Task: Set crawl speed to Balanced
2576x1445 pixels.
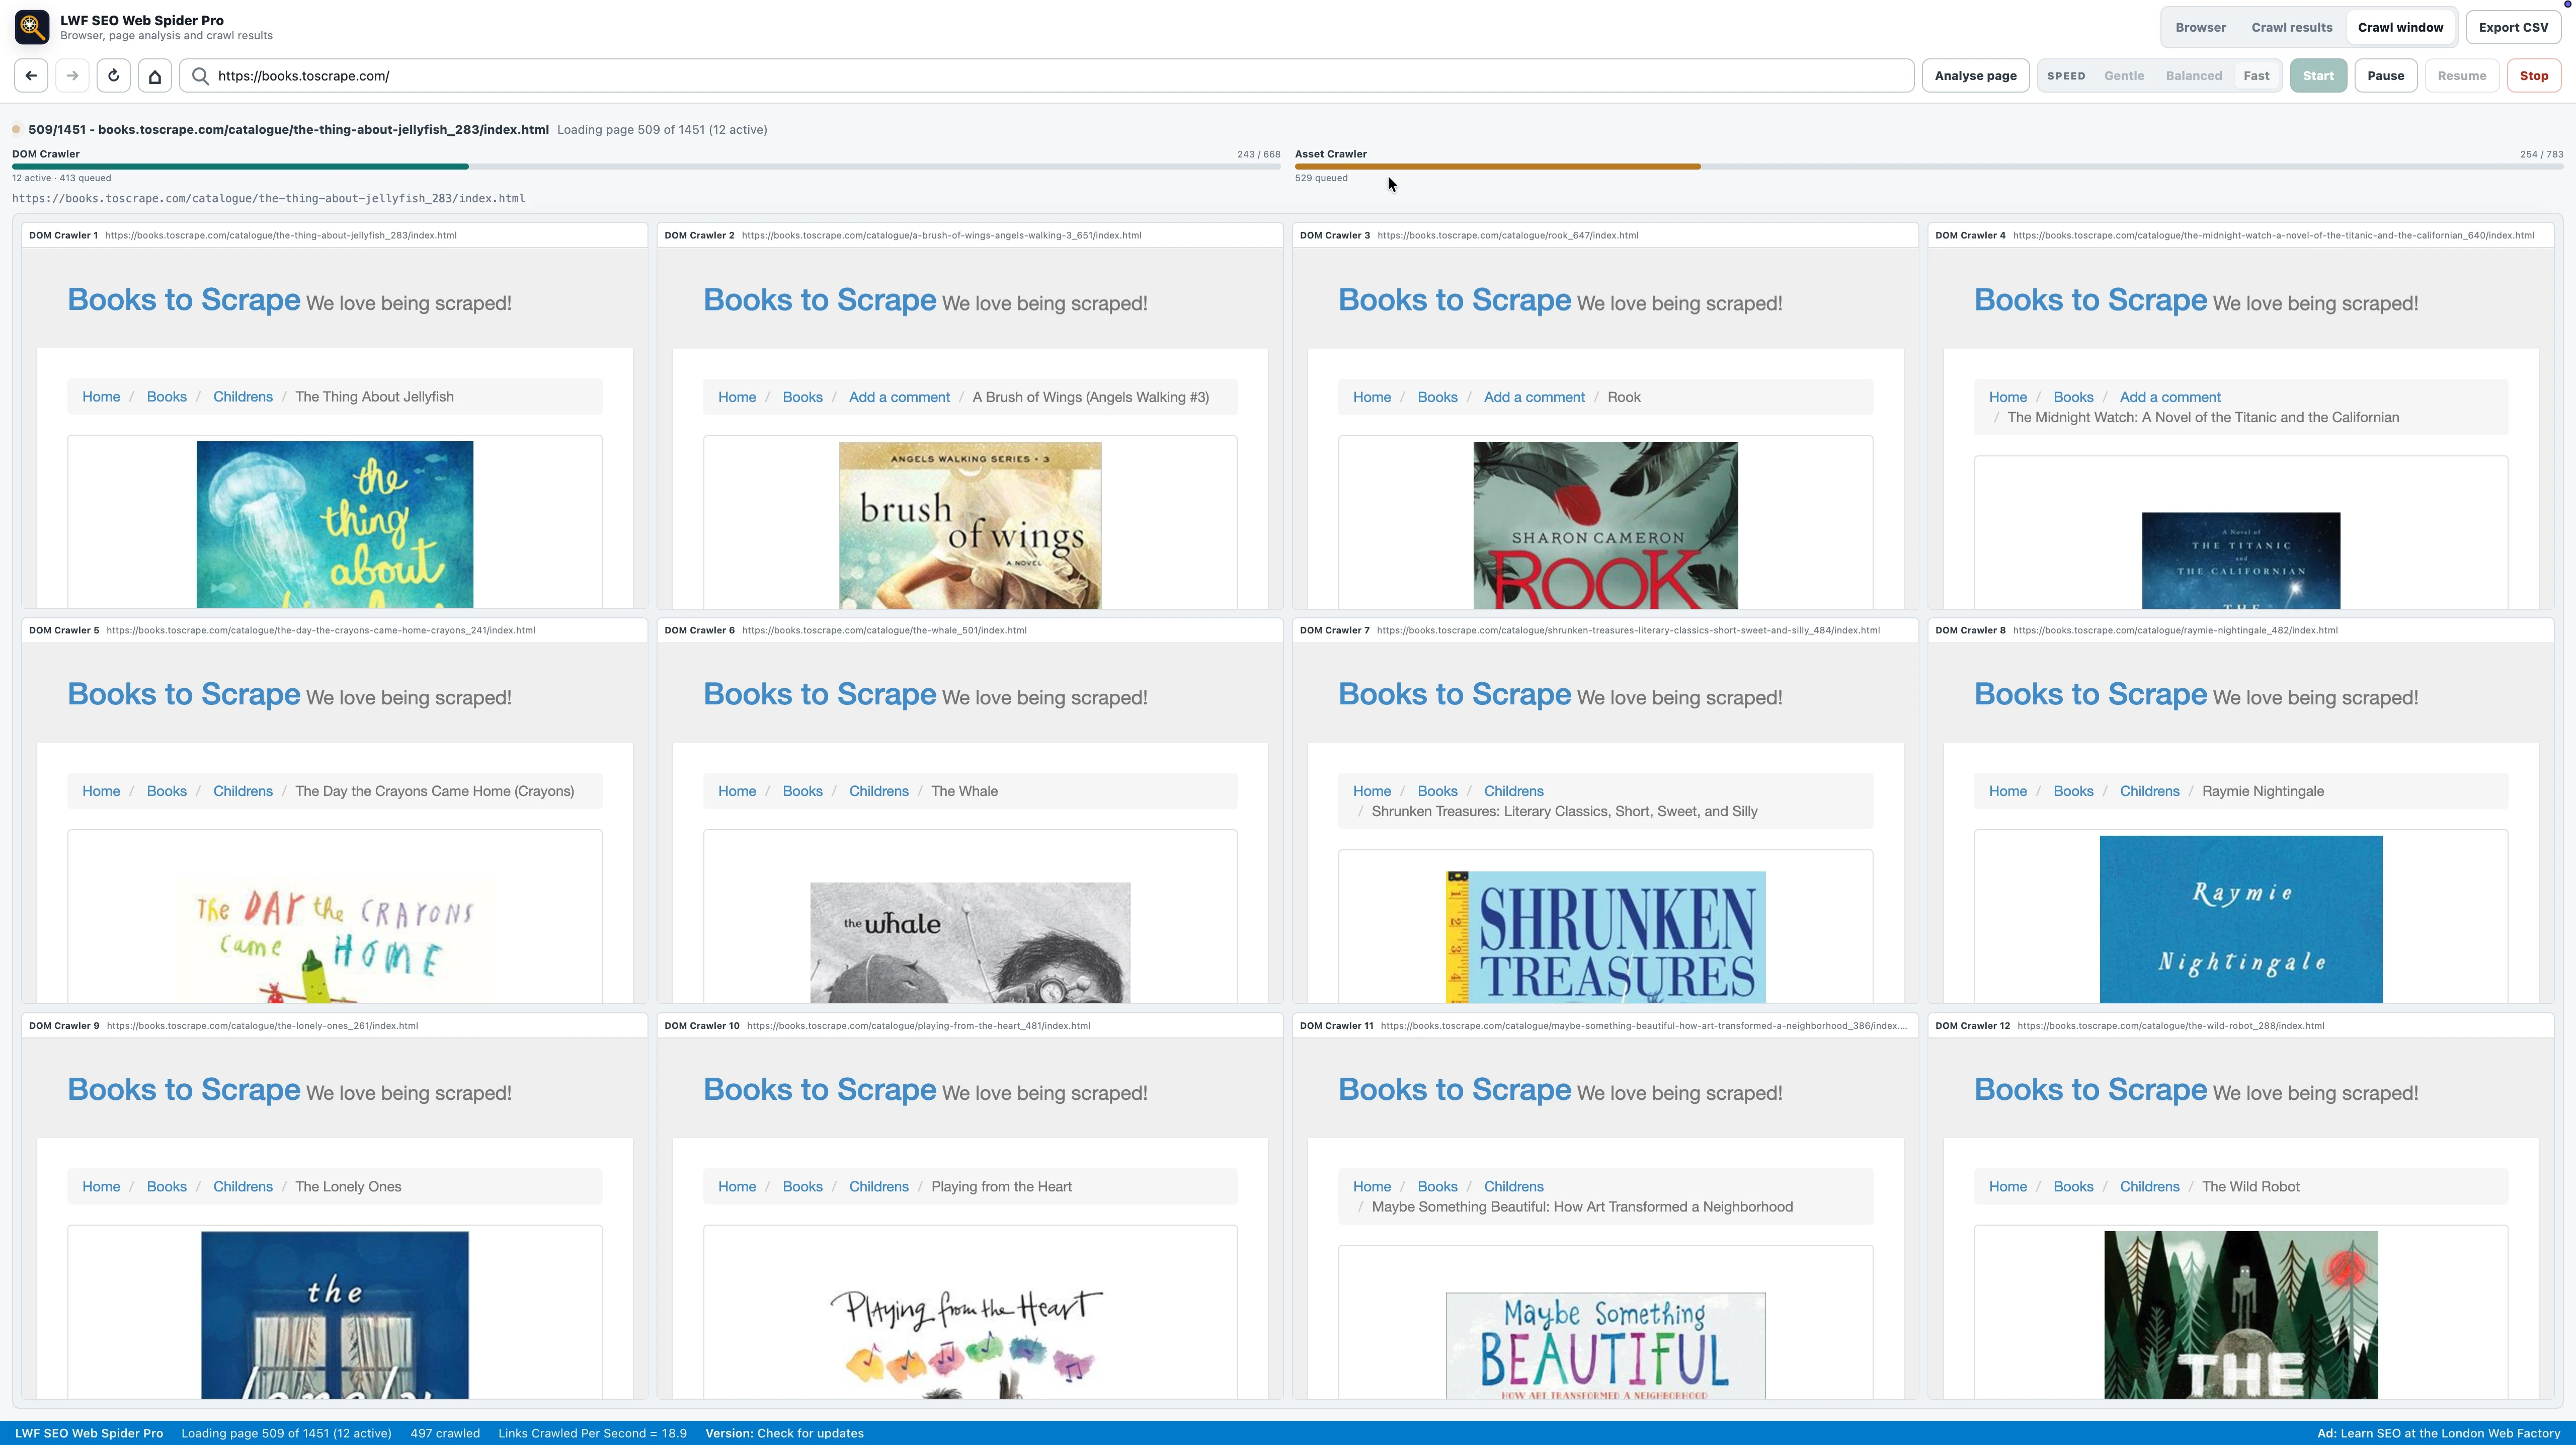Action: pyautogui.click(x=2193, y=76)
